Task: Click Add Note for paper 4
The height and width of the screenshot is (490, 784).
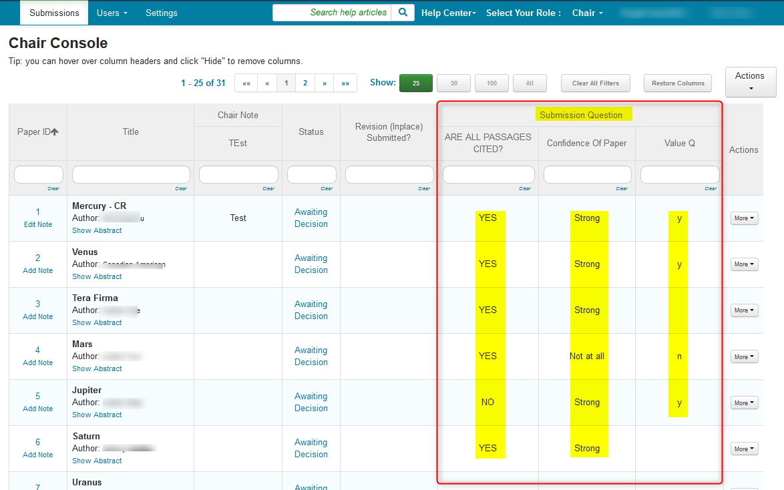Action: coord(37,362)
